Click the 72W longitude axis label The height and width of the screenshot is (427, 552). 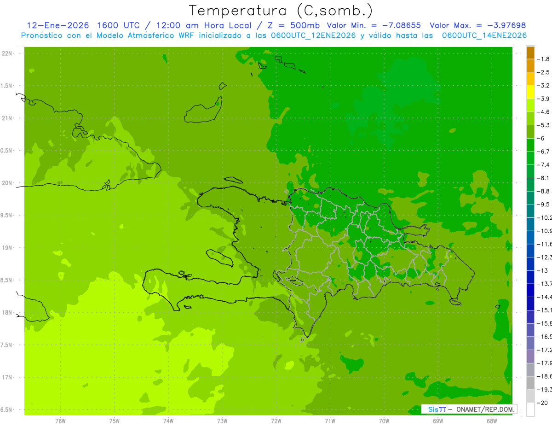(276, 421)
